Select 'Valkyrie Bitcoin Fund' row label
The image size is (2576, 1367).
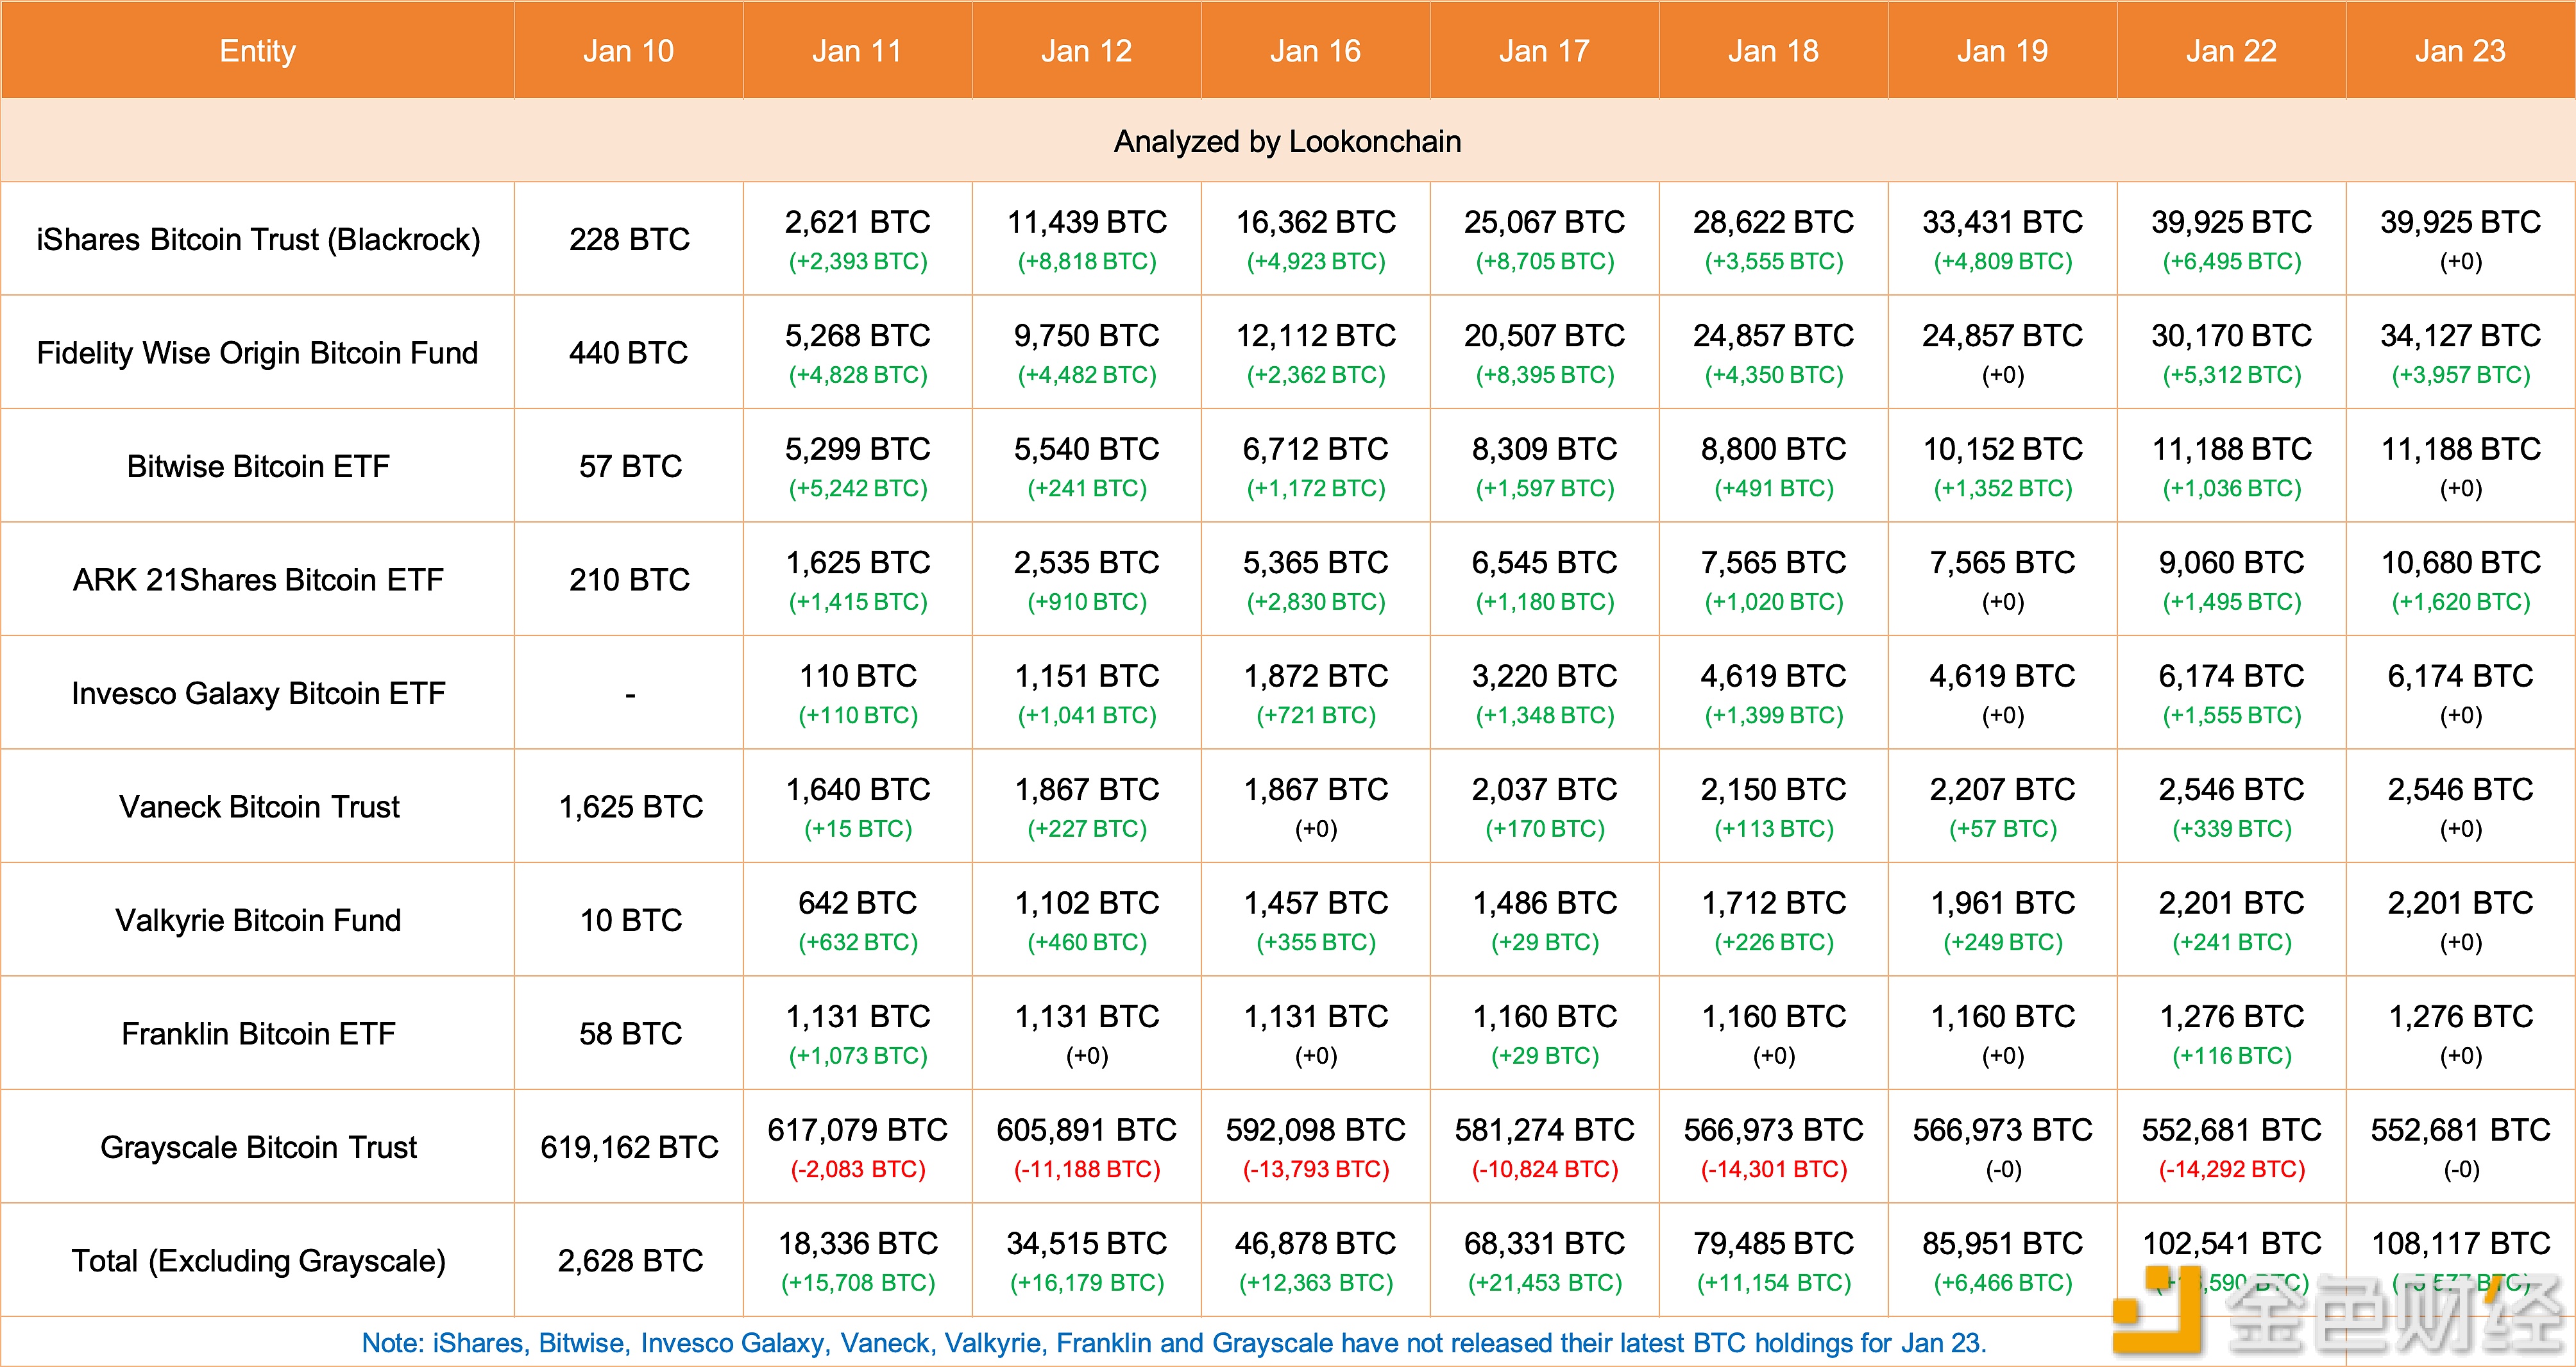258,920
